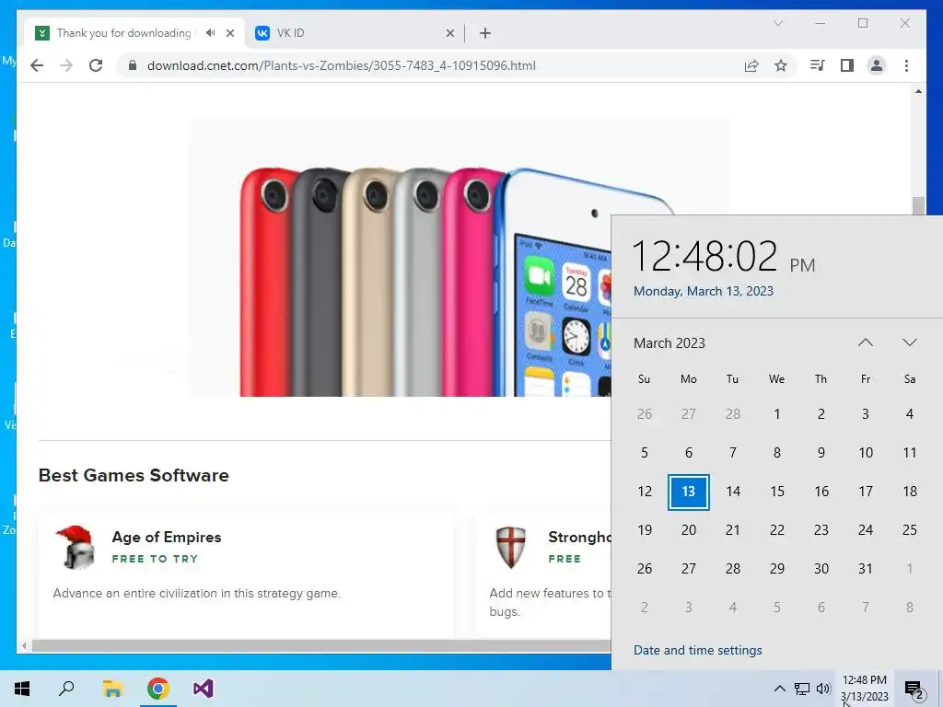The height and width of the screenshot is (707, 943).
Task: Click the address bar URL
Action: [341, 65]
